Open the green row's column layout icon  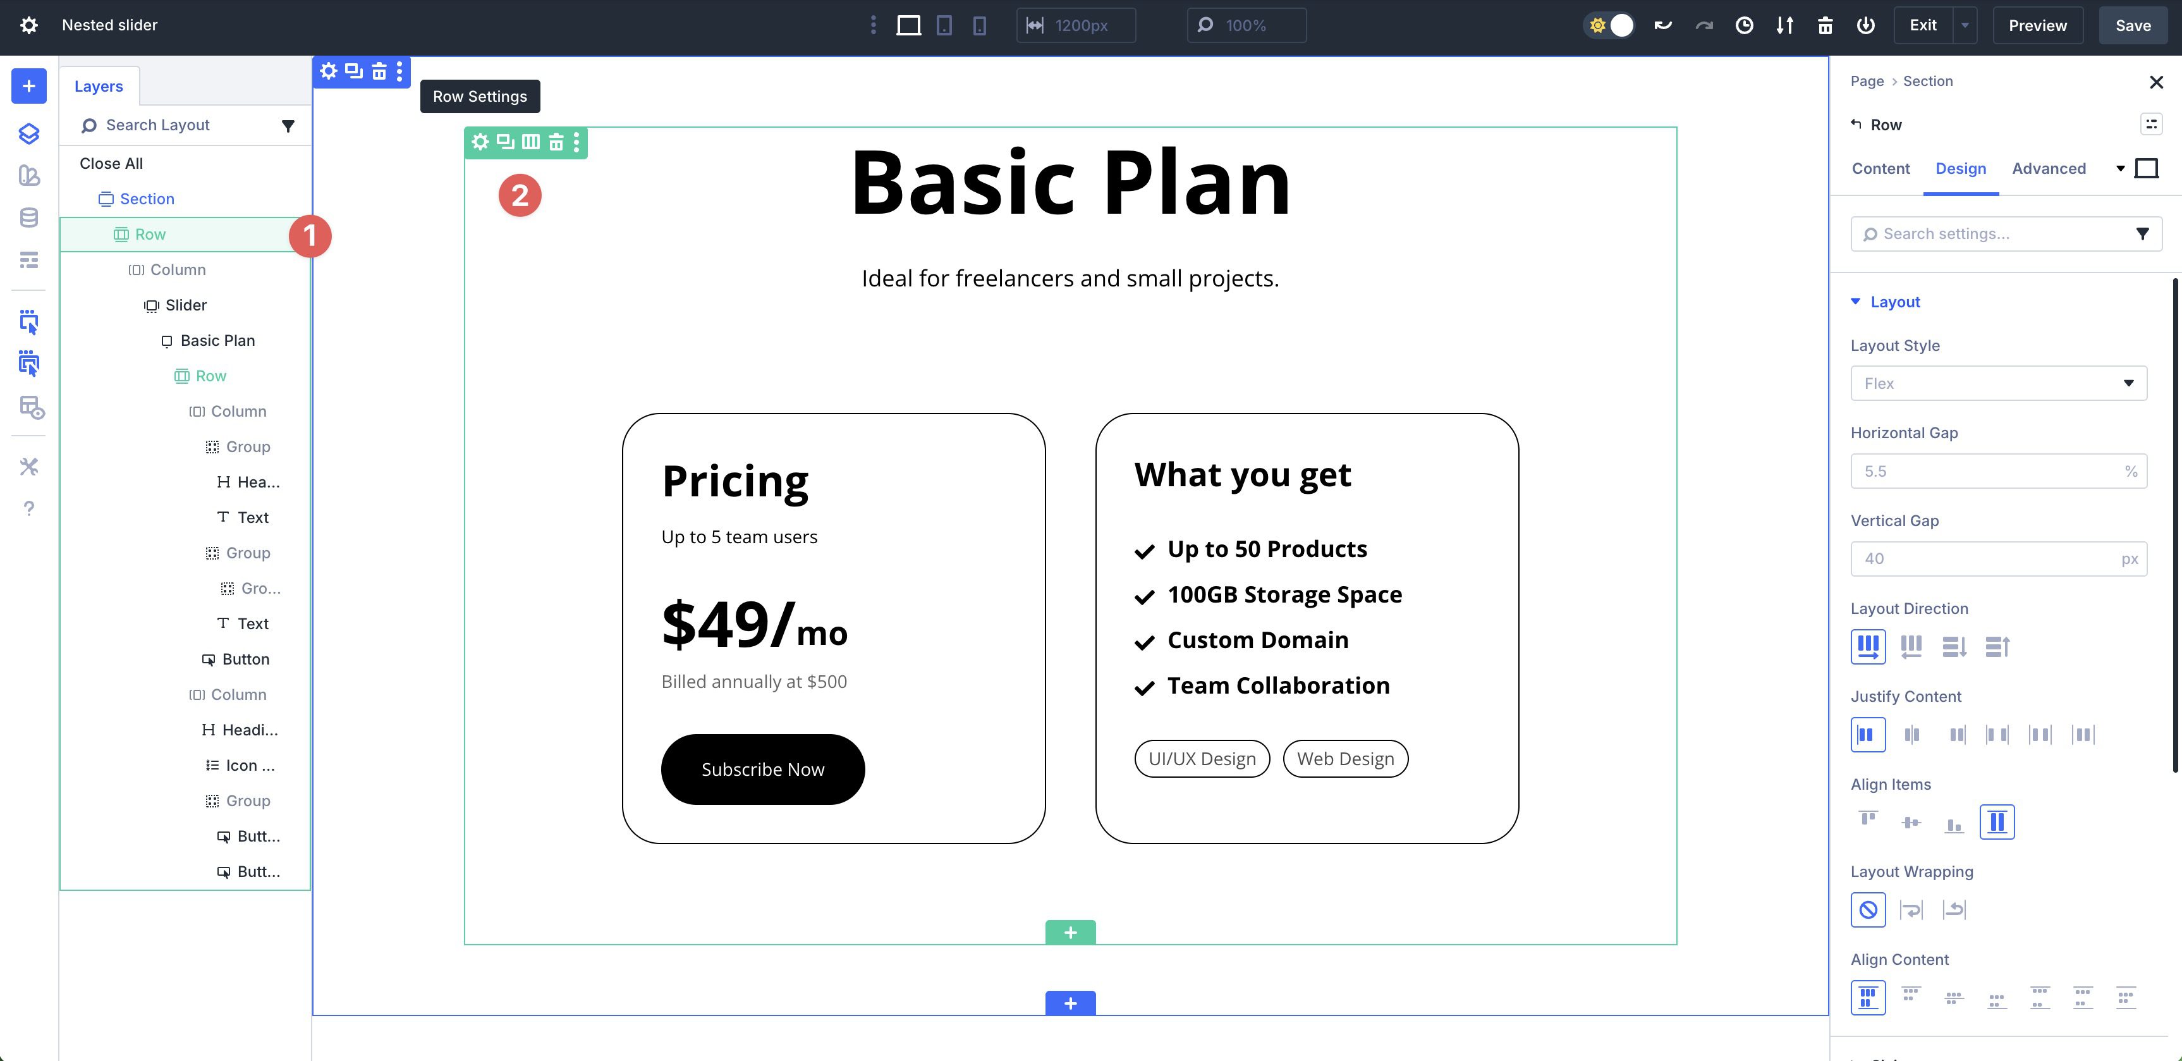tap(530, 142)
